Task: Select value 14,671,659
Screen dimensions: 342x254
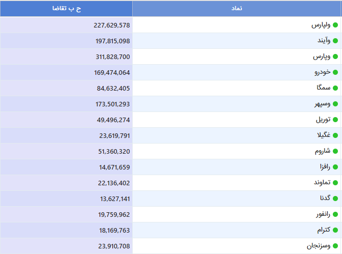Action: click(114, 167)
